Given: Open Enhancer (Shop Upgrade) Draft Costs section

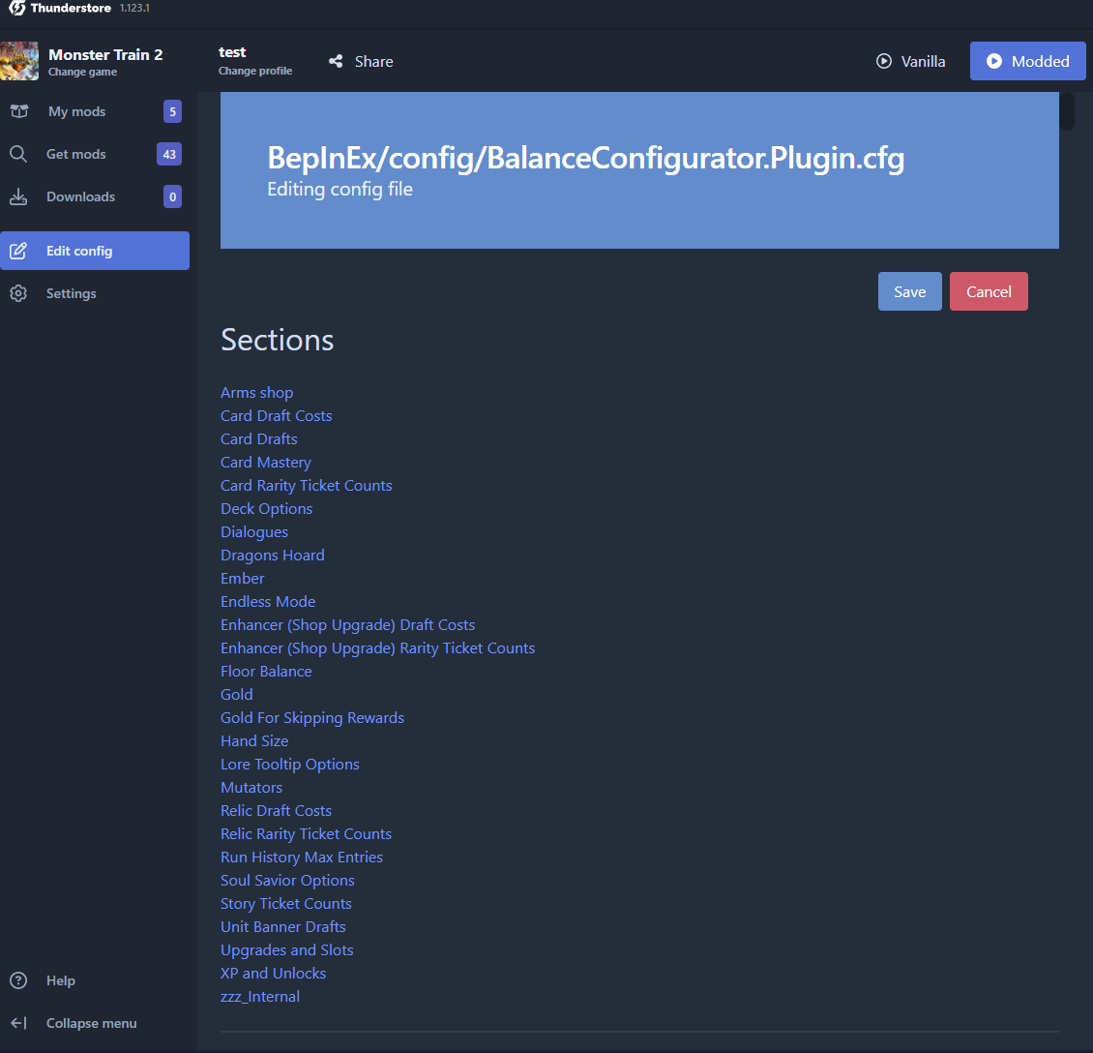Looking at the screenshot, I should click(x=347, y=625).
